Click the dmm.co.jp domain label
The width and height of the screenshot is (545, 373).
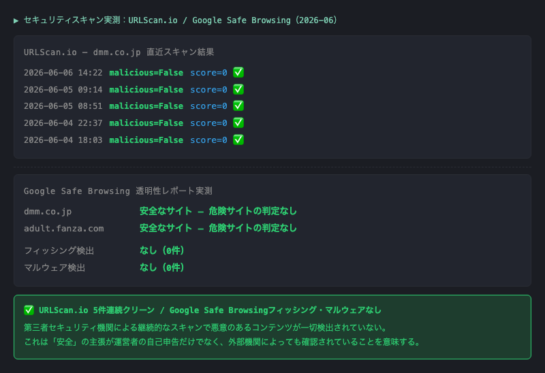(x=48, y=212)
